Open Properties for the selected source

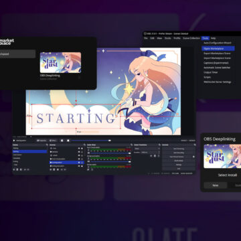click(x=42, y=141)
